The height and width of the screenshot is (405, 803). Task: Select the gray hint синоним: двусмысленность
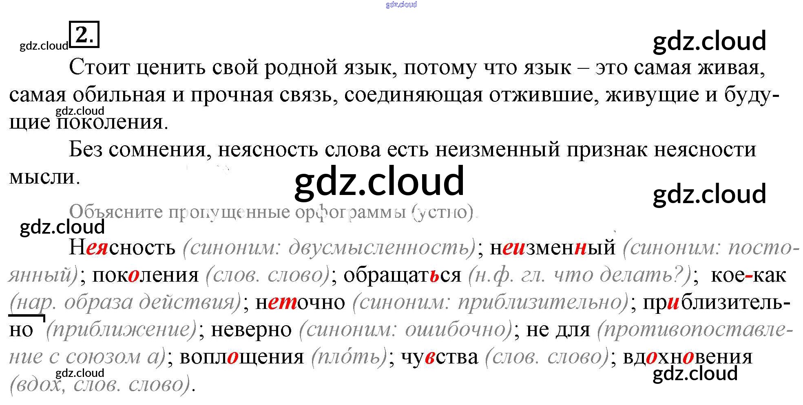pyautogui.click(x=330, y=247)
